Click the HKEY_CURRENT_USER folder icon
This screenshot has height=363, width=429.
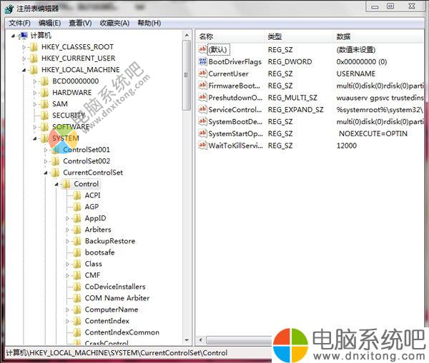[x=34, y=58]
